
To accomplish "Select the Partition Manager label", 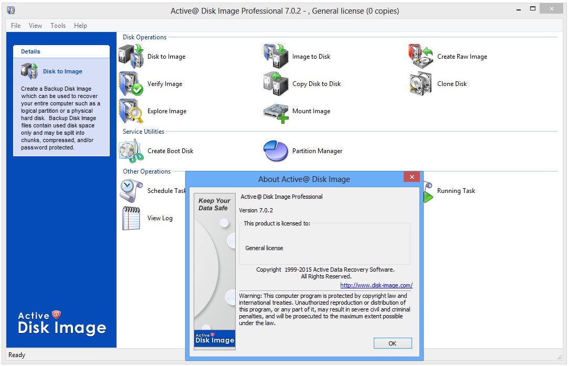I will click(317, 151).
